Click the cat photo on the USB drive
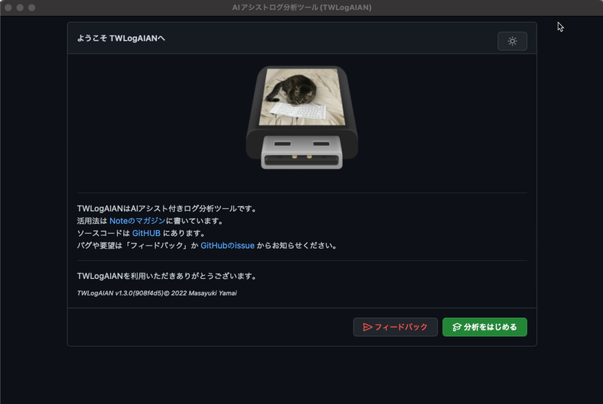Screen dimensions: 603x404 pyautogui.click(x=298, y=96)
